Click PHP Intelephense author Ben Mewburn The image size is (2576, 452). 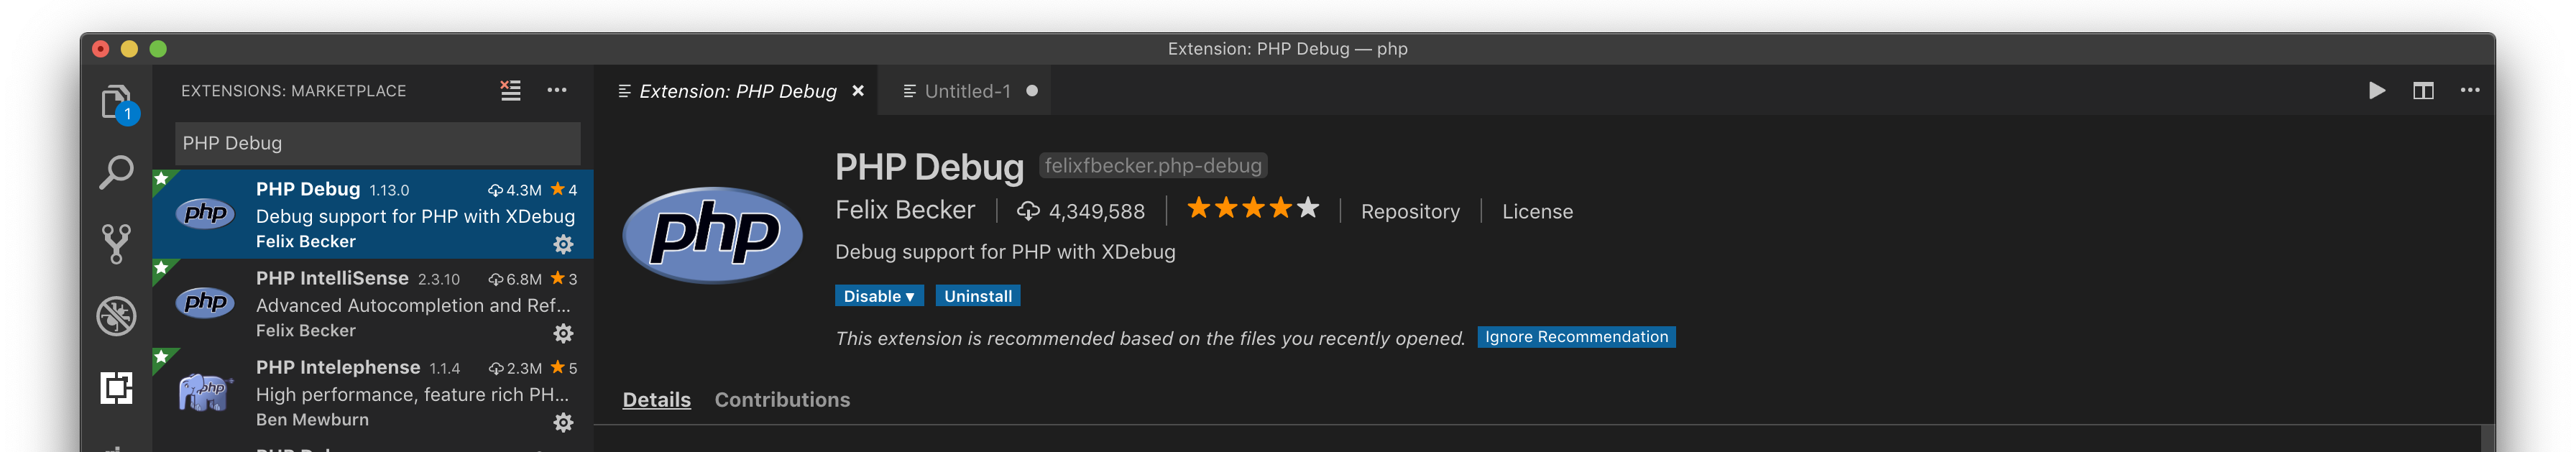(312, 420)
